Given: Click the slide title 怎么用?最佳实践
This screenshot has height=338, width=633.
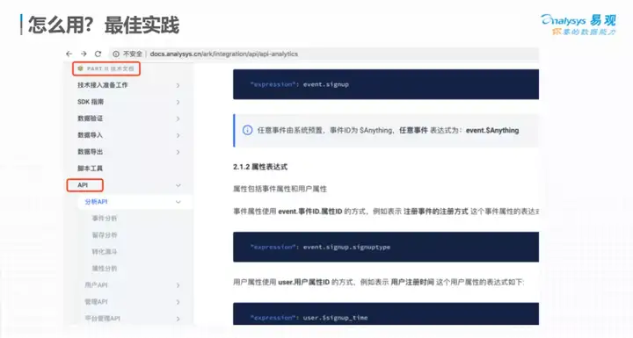Looking at the screenshot, I should point(104,25).
